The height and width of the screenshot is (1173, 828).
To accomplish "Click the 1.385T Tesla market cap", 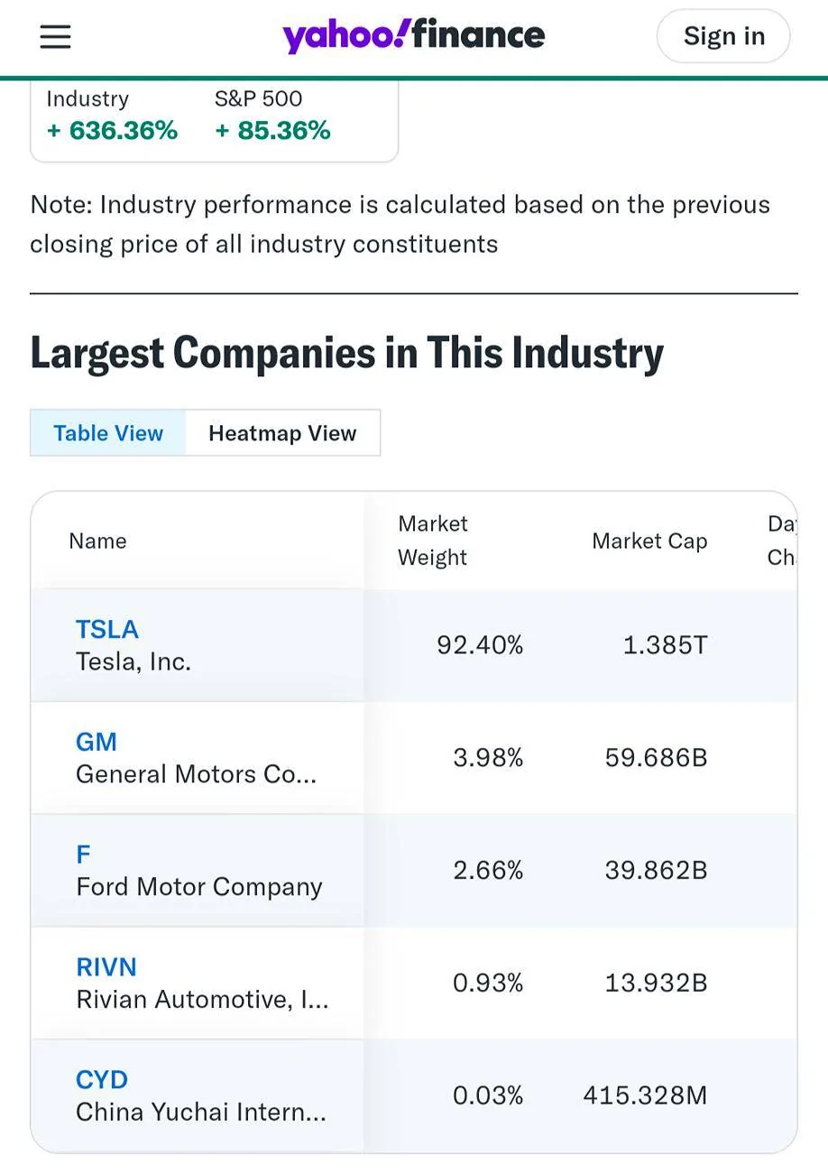I will pyautogui.click(x=666, y=645).
